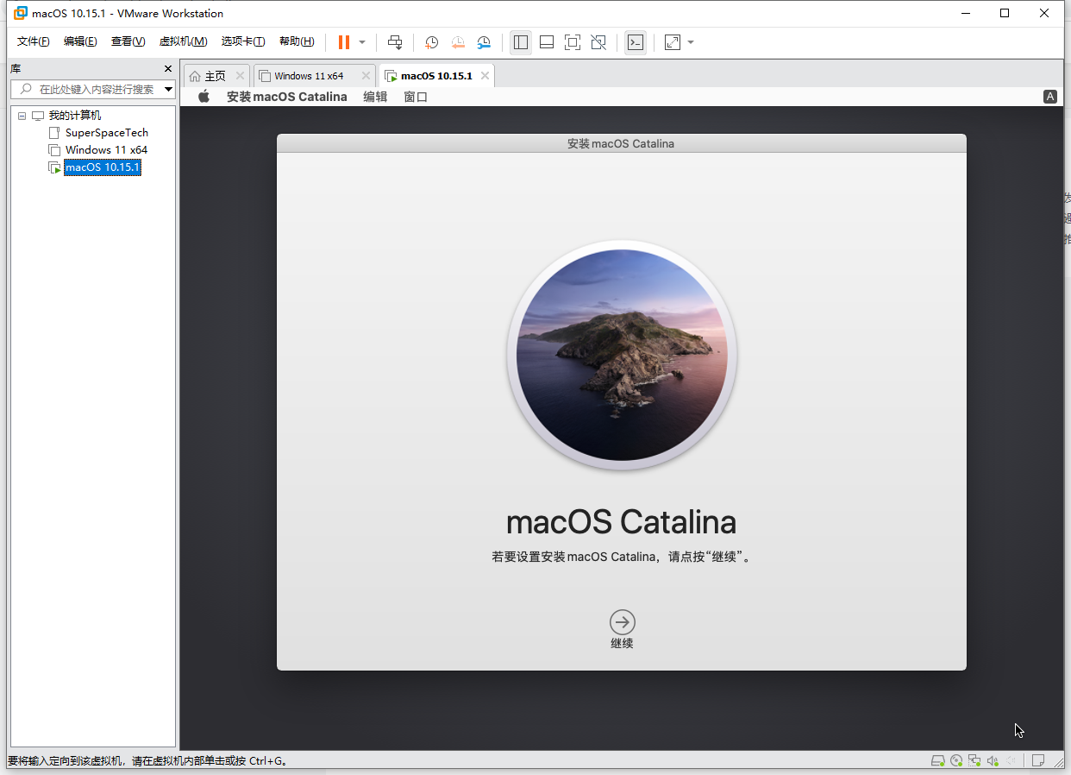Revert the VM to the previous snapshot

coord(458,42)
